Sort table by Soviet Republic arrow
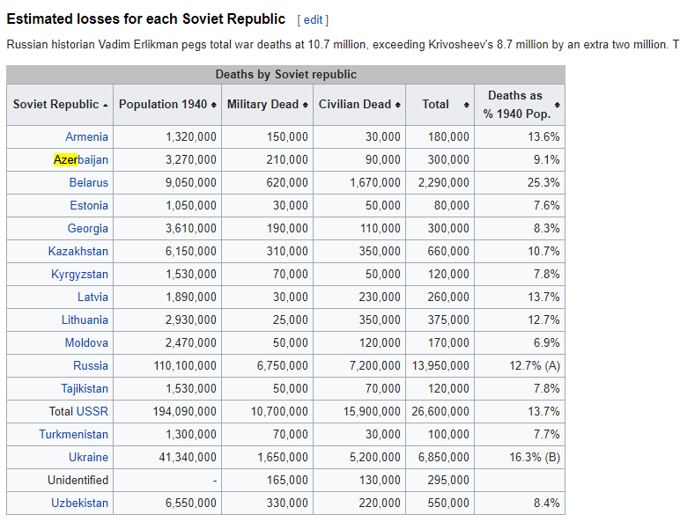680x522 pixels. coord(106,106)
